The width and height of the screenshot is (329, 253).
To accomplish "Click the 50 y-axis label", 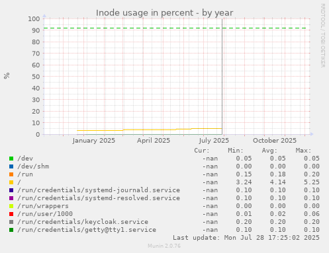I will pyautogui.click(x=36, y=77).
